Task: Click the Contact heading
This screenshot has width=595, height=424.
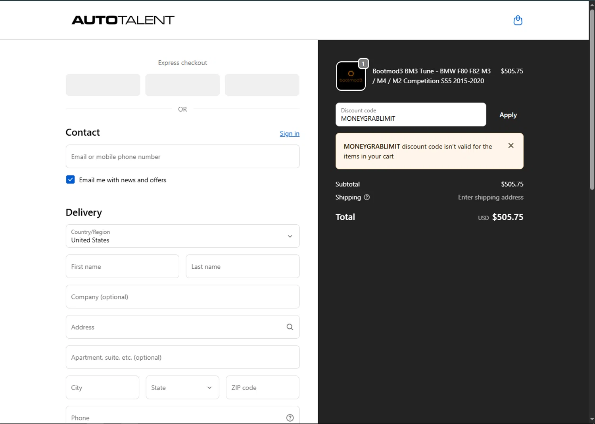Action: pos(83,132)
